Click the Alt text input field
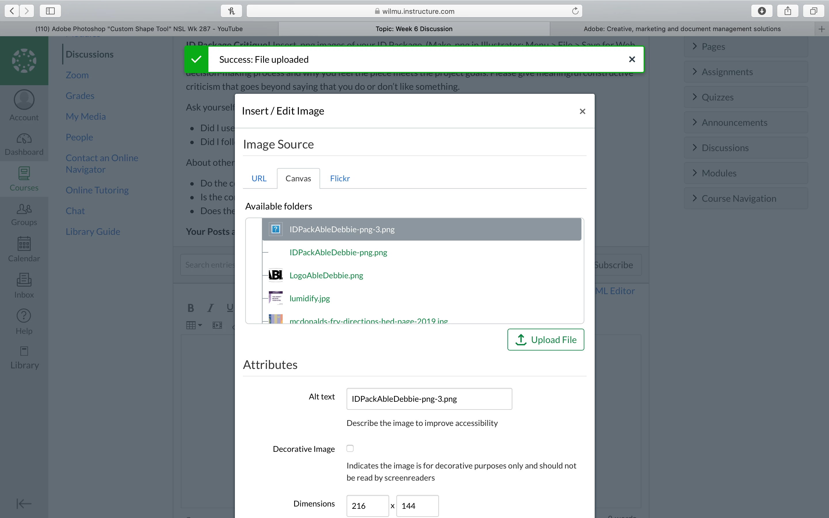This screenshot has width=829, height=518. click(429, 399)
